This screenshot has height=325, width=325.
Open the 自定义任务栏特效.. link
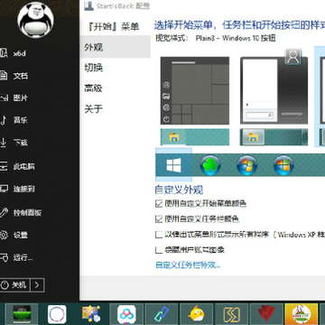(188, 265)
